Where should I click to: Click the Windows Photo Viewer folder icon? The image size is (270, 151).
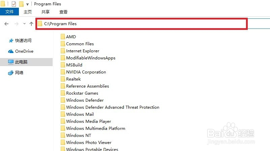coord(63,142)
